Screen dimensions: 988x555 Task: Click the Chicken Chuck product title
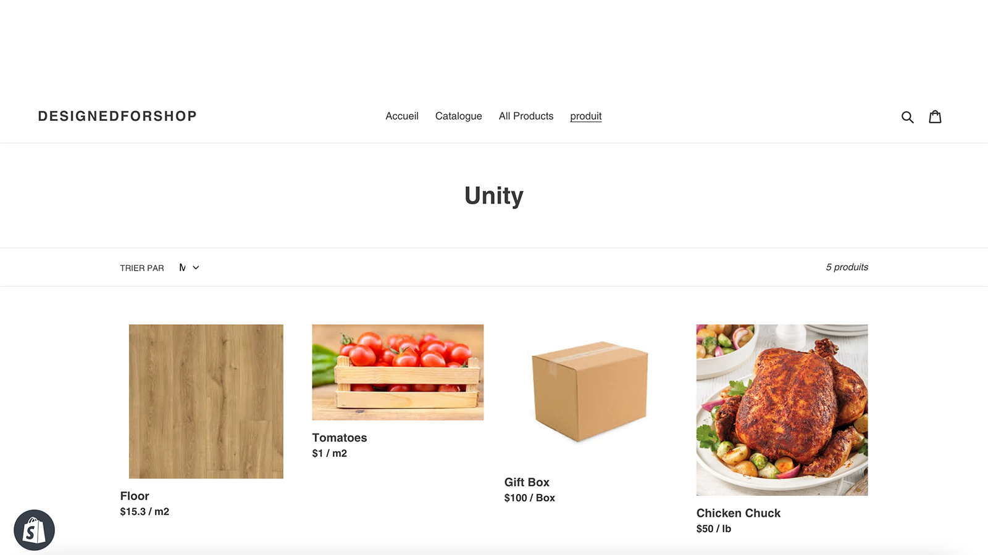coord(739,513)
